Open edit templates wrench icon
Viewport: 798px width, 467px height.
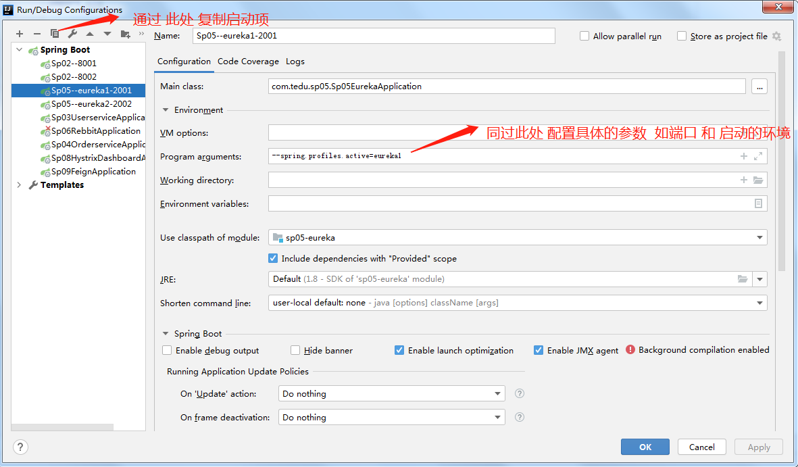coord(72,34)
